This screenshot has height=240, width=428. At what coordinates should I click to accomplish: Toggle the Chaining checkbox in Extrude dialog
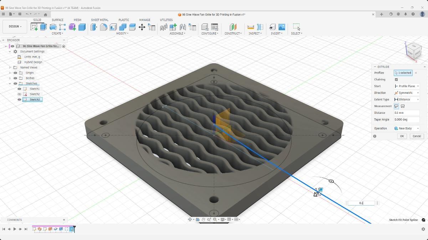coord(396,79)
